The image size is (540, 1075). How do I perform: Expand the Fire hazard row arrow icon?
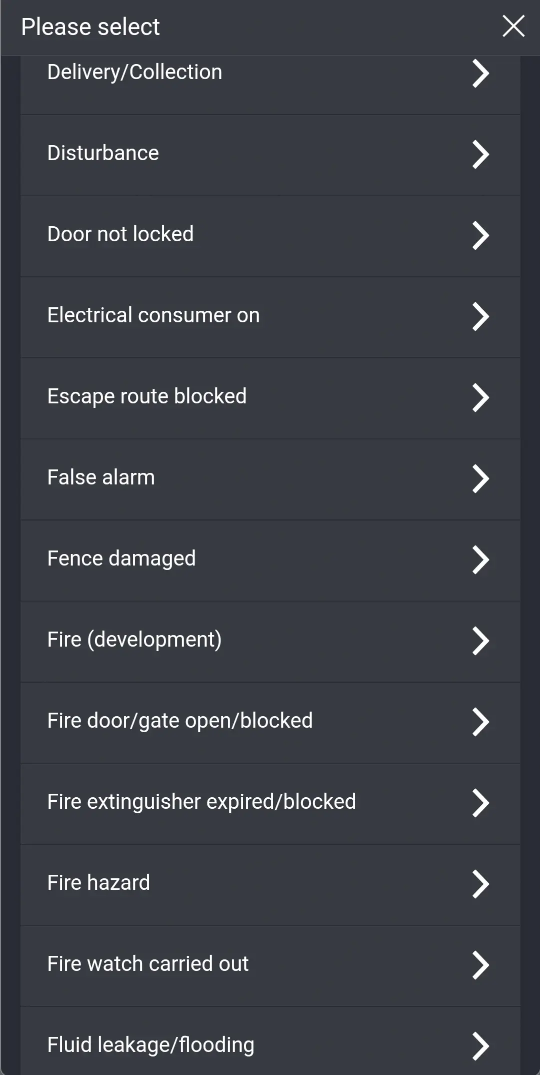480,883
